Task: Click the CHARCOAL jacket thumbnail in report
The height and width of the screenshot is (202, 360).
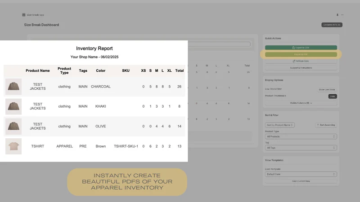Action: pos(13,87)
